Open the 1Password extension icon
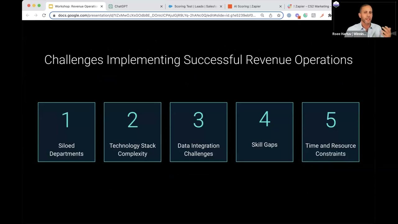This screenshot has width=398, height=224. tap(289, 15)
